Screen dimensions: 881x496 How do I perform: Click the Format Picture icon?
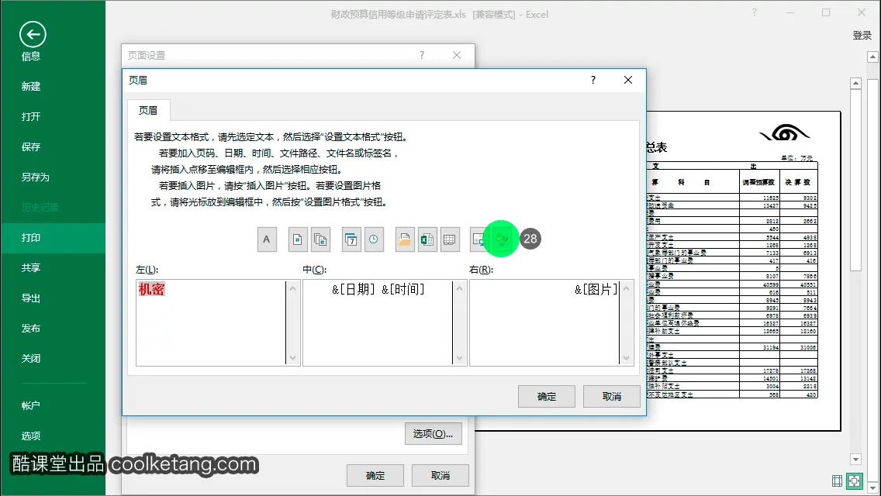coord(501,239)
